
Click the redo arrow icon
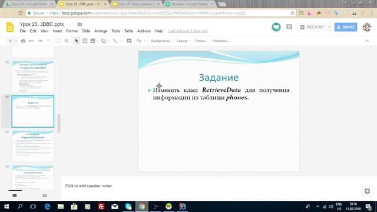pos(39,41)
